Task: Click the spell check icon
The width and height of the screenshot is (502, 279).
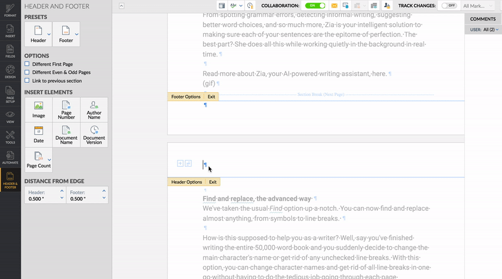Action: click(x=233, y=6)
